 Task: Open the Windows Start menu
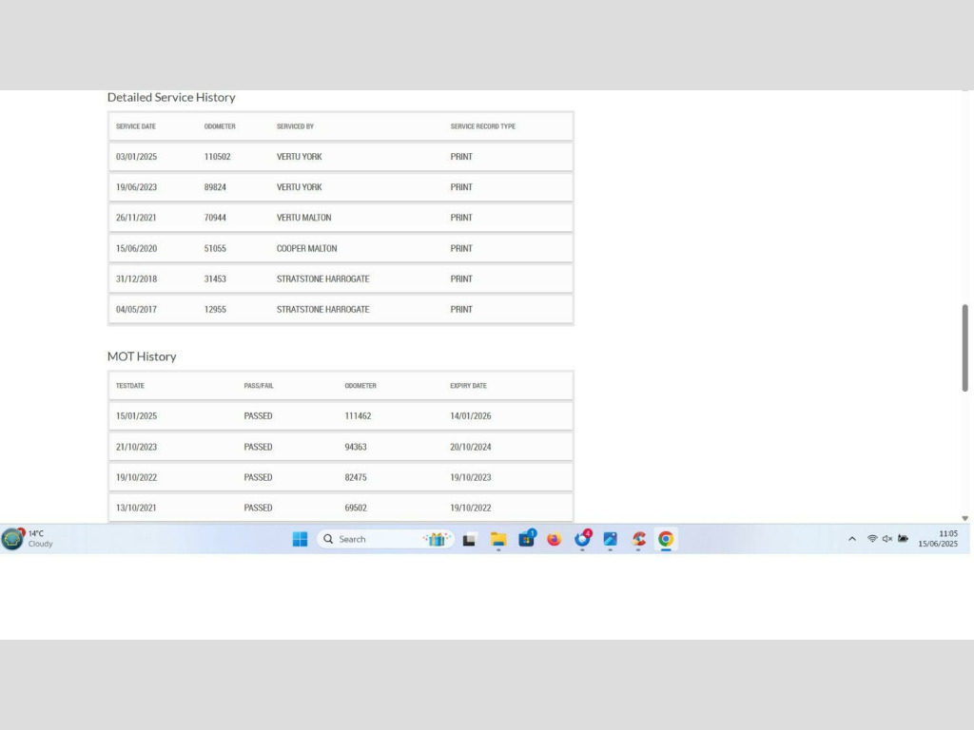(300, 539)
